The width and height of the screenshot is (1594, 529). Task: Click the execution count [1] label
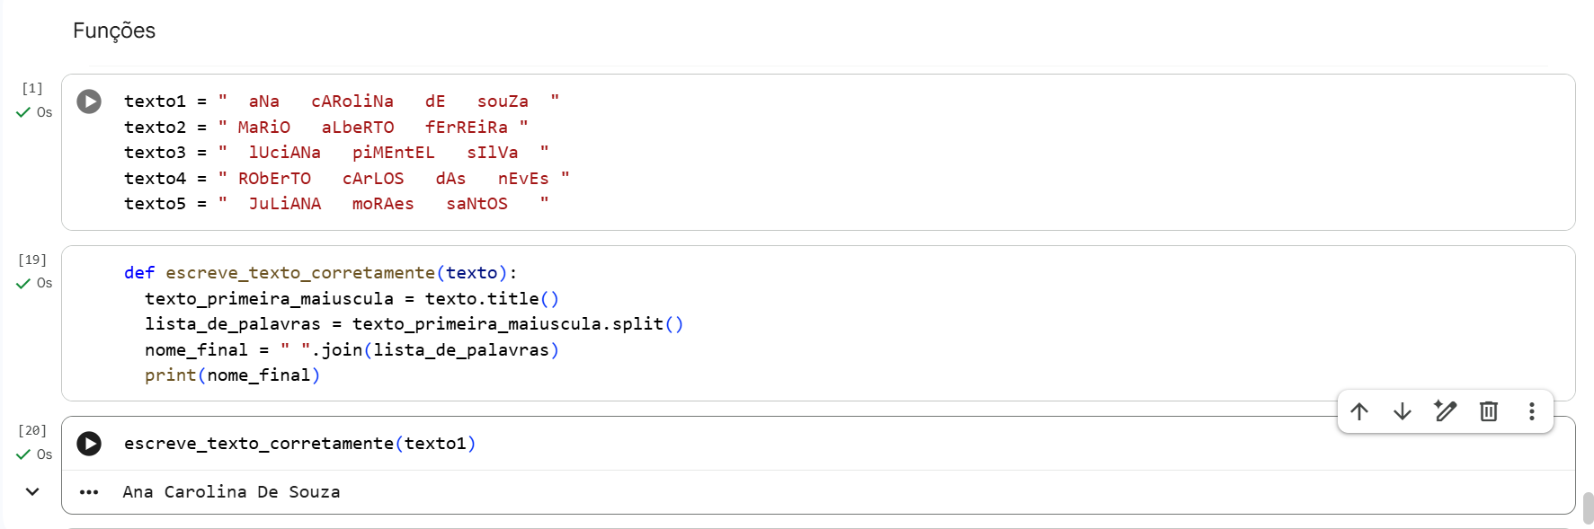(x=32, y=88)
